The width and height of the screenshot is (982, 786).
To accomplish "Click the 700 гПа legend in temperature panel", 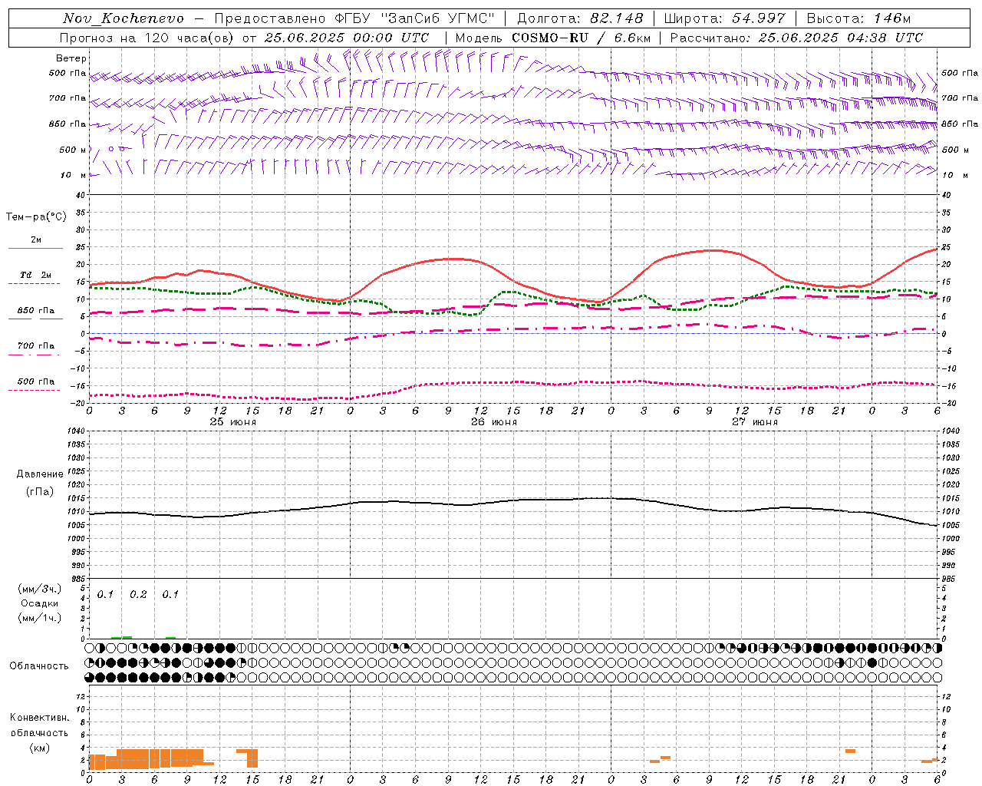I will point(36,346).
